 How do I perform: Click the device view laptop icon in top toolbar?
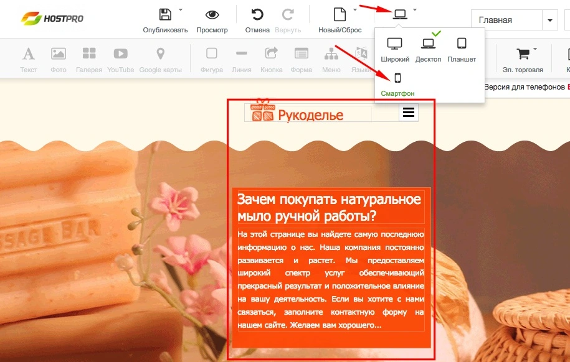click(x=400, y=14)
